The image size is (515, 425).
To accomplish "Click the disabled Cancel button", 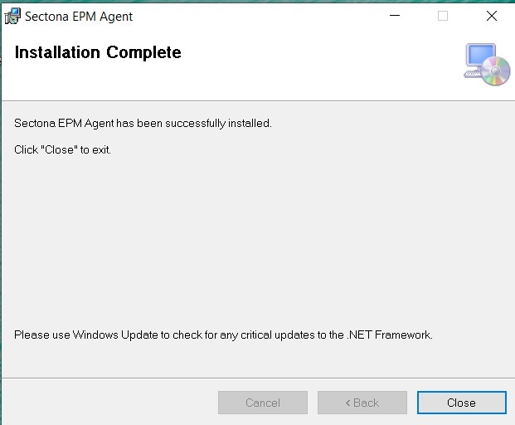I will [262, 403].
